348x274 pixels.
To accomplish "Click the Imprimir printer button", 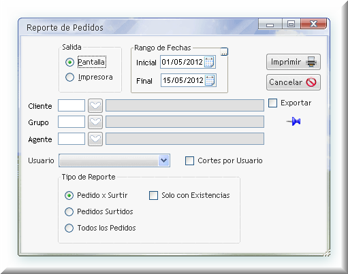I will 294,62.
